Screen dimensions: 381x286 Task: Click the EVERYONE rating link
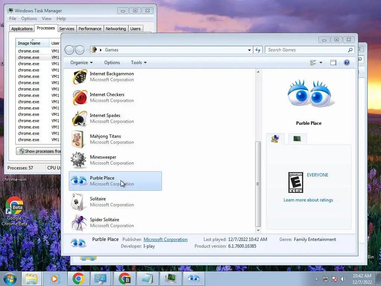317,175
